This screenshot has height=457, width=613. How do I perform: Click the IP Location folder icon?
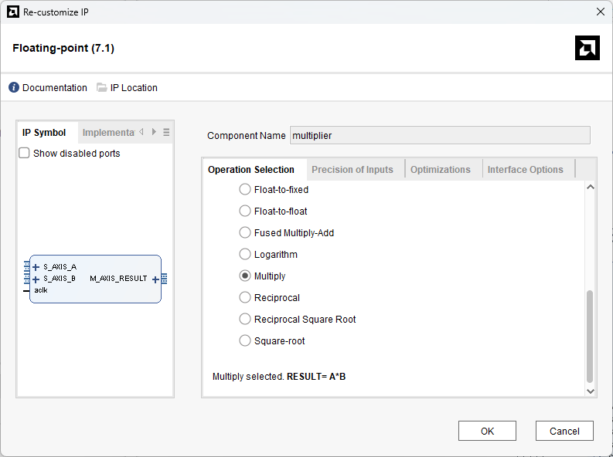102,88
